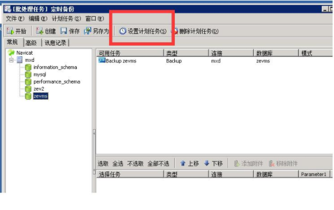Open the Schedule Task (计划任务) menu
This screenshot has width=334, height=210.
[66, 18]
